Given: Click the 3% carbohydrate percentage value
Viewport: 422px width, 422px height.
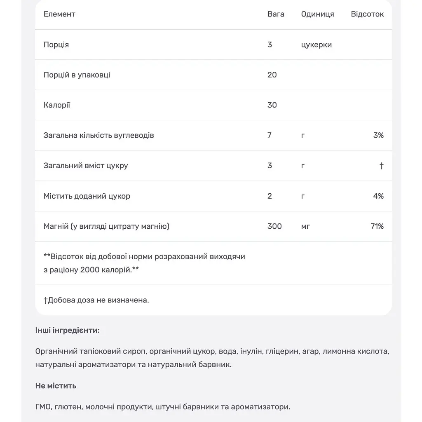Looking at the screenshot, I should pyautogui.click(x=378, y=135).
